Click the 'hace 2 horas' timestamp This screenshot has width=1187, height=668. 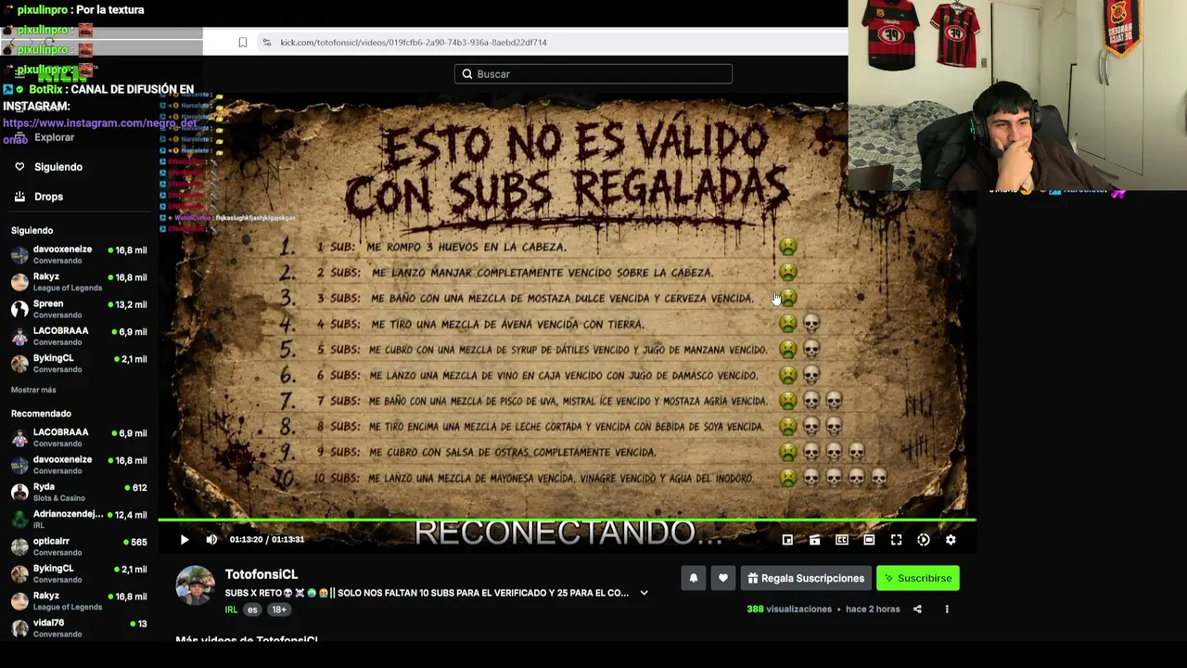tap(873, 609)
